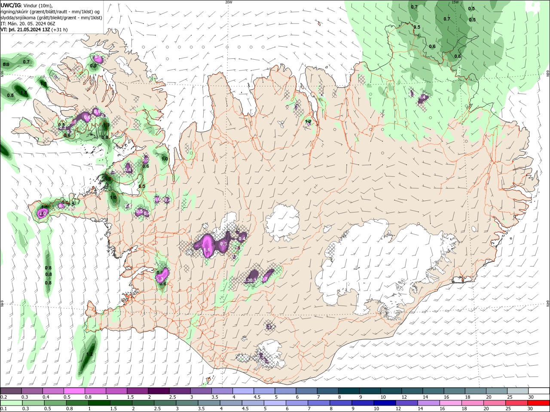Select darkest green swatch between 1 and 1.5, rain row
The width and height of the screenshot is (550, 412).
point(99,403)
